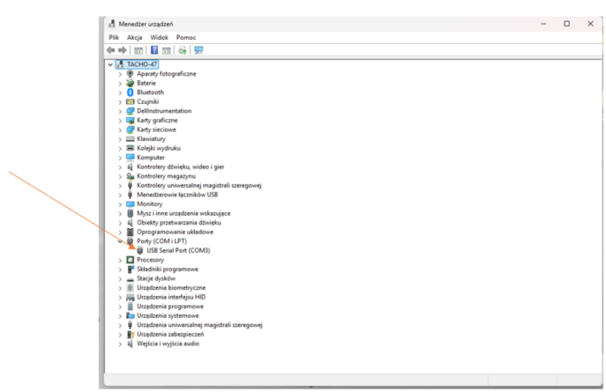The image size is (606, 392).
Task: Expand Urządzenia interfejsu HID
Action: pyautogui.click(x=120, y=298)
